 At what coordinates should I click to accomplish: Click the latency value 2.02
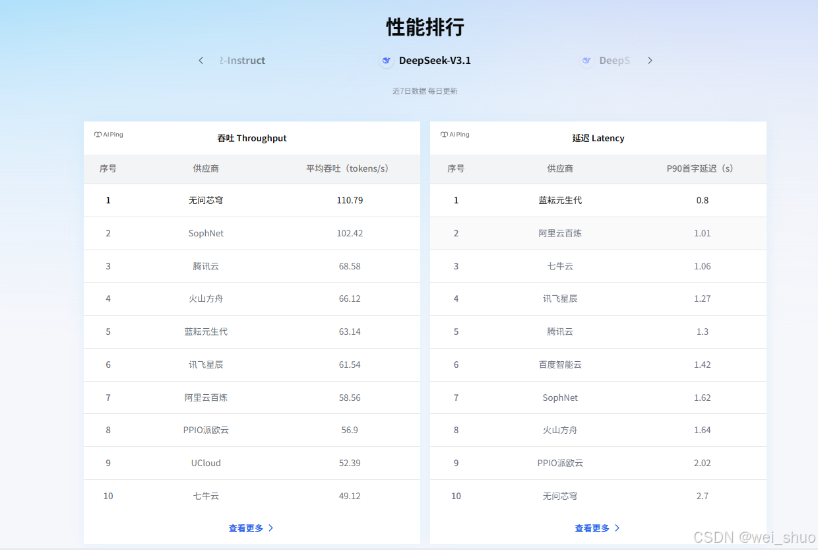click(703, 463)
